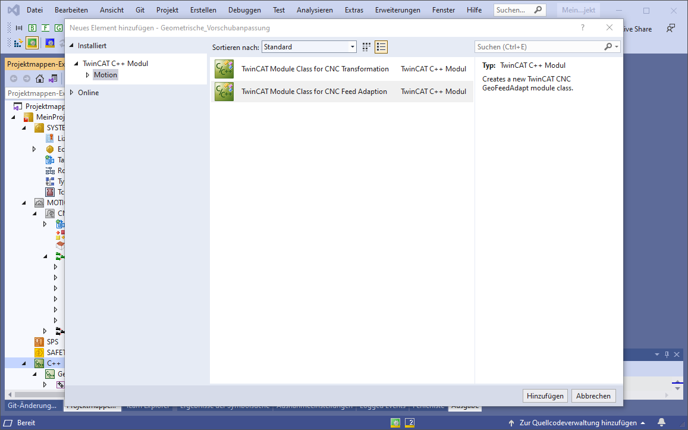Open the Ansicht menu
Image resolution: width=688 pixels, height=430 pixels.
(x=112, y=10)
